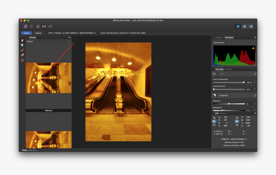Viewport: 276px width, 175px height.
Task: Select the Zoom magnifier tool
Action: (22, 45)
